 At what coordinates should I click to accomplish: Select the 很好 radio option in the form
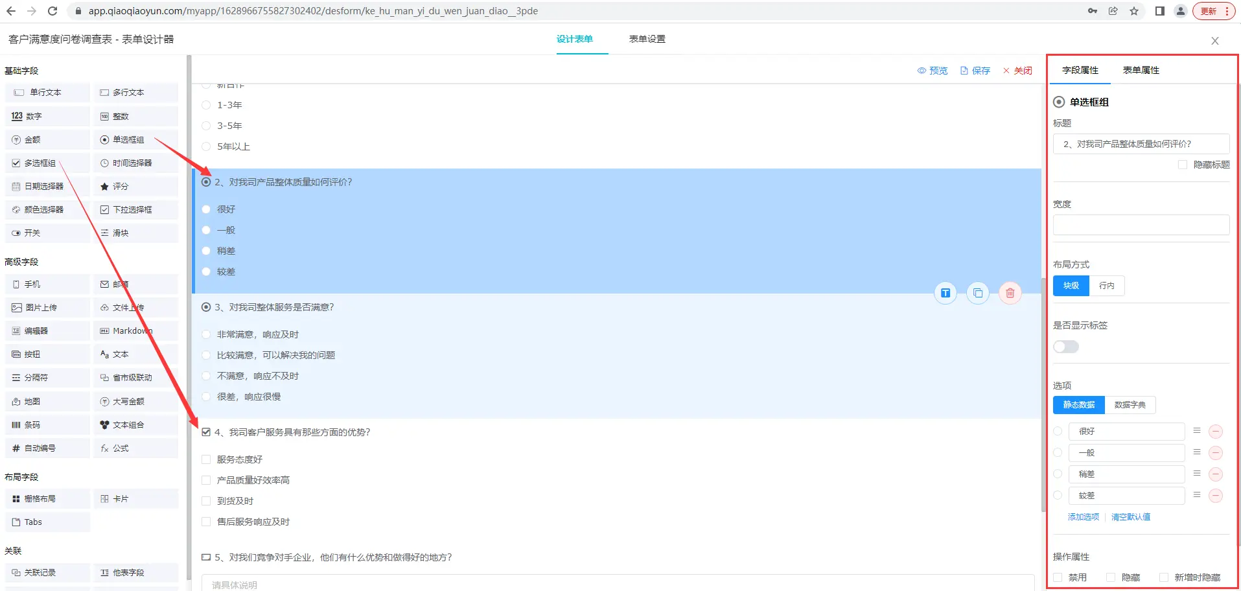coord(206,209)
